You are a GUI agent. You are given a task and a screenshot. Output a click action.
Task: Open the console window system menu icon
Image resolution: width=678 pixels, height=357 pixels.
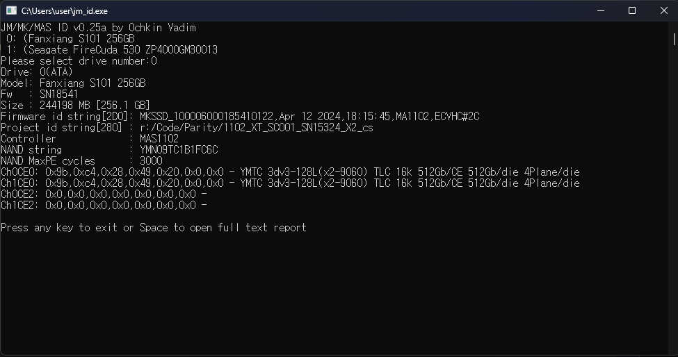pos(11,11)
